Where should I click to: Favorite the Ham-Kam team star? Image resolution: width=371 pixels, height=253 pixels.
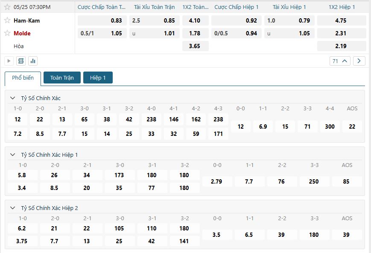tap(7, 20)
